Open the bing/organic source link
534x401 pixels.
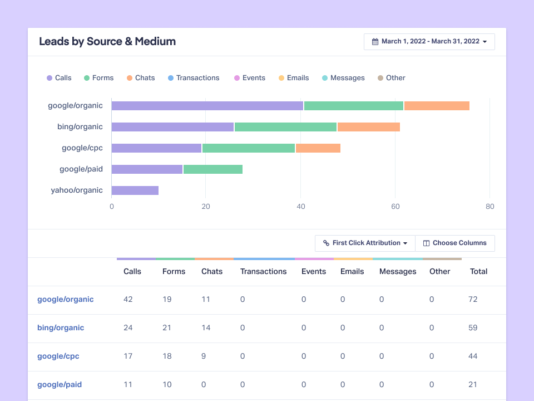[x=61, y=327]
